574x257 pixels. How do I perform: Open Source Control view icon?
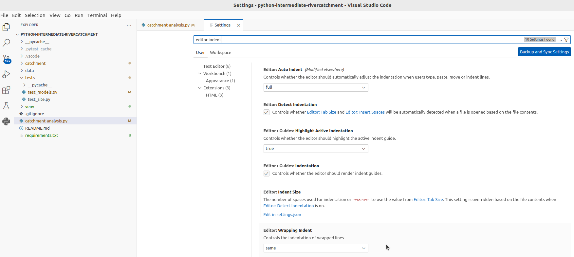[6, 59]
